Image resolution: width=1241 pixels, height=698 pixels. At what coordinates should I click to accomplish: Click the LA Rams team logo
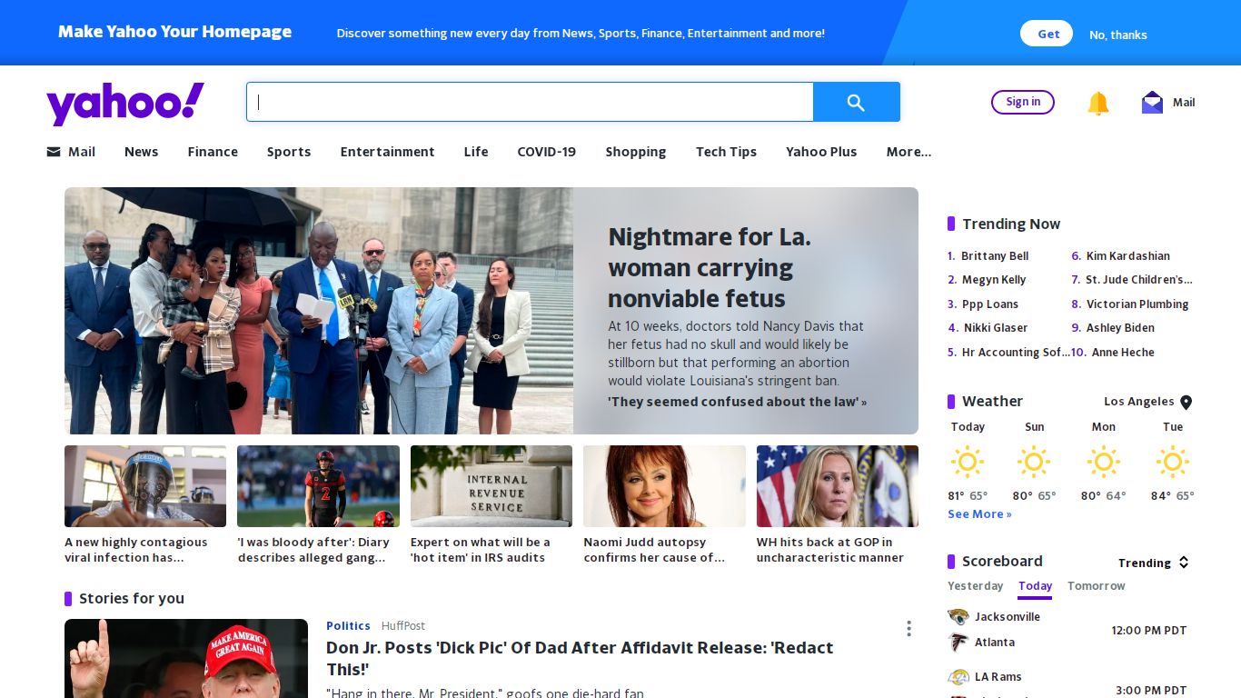958,677
